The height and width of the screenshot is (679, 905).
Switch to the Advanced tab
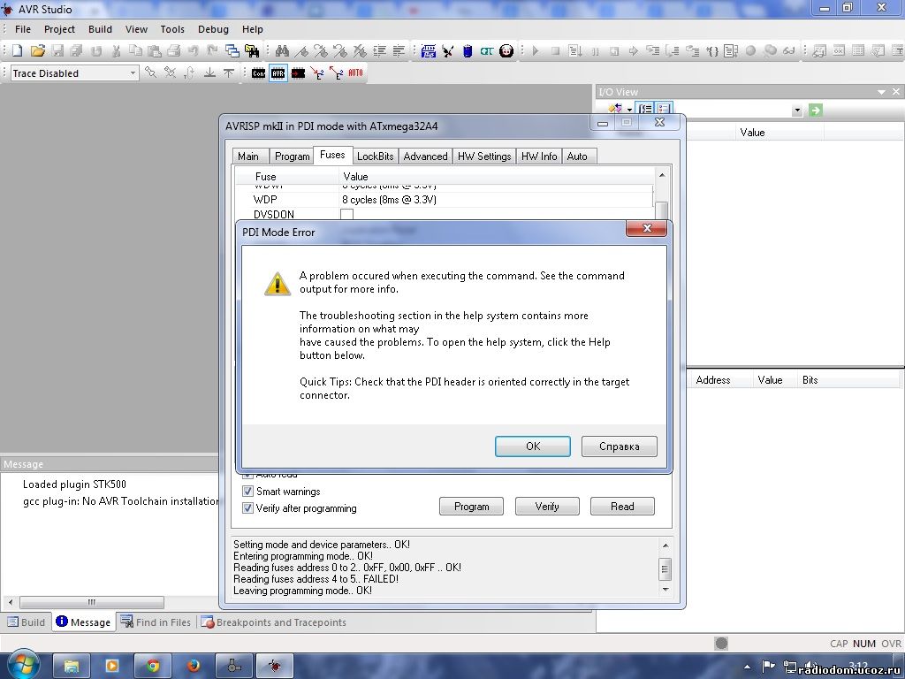[x=425, y=156]
